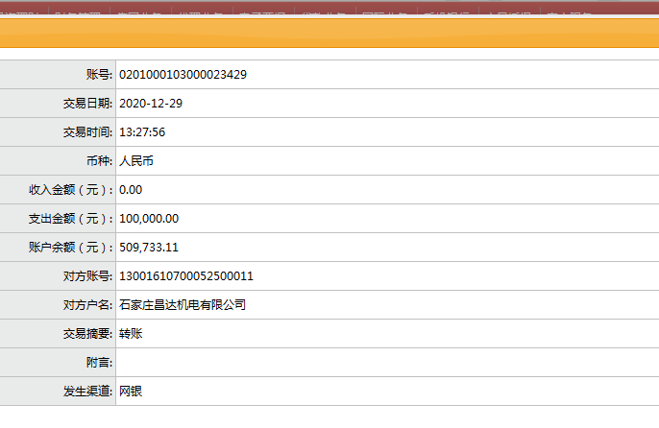Select counterparty account 13001610700052500011
This screenshot has height=428, width=659.
click(185, 276)
